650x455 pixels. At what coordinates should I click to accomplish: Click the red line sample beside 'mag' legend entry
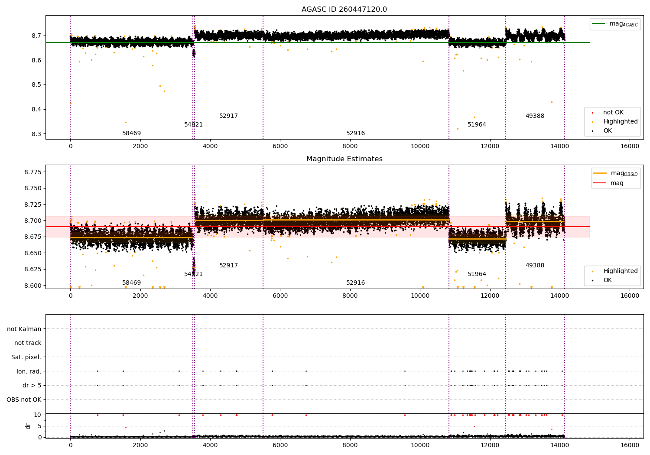(600, 183)
